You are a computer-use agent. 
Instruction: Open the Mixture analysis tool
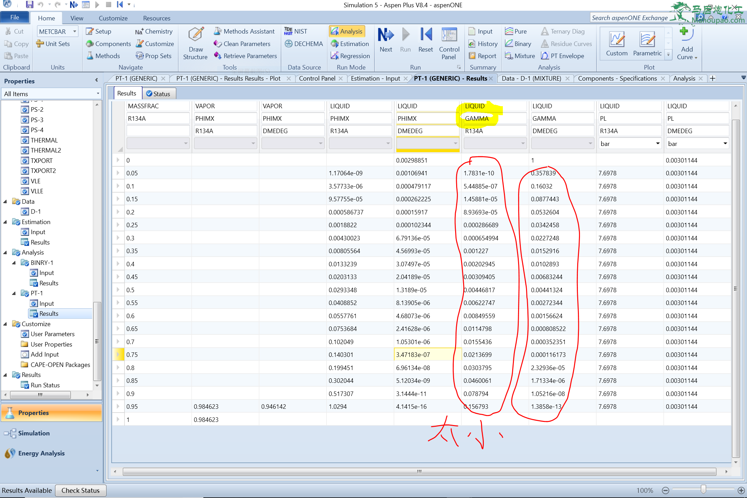(x=520, y=56)
